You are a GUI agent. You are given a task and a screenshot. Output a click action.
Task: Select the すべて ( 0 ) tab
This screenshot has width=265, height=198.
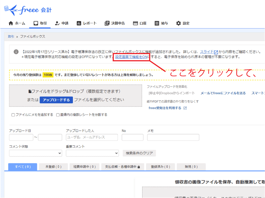tap(23, 167)
